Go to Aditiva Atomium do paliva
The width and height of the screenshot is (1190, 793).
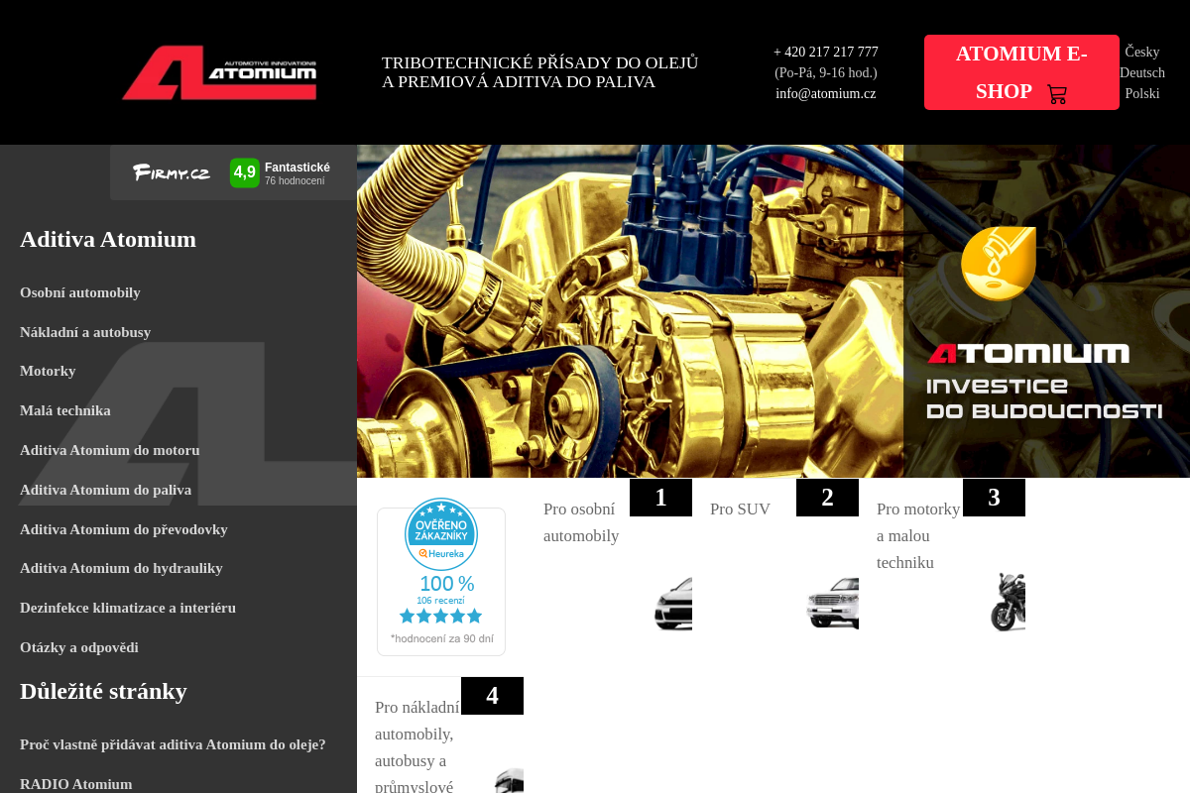click(x=106, y=490)
